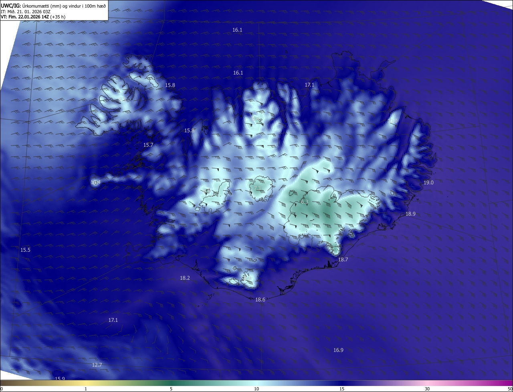Click the 50 label on the color scale
Viewport: 513px width, 392px height.
point(510,389)
